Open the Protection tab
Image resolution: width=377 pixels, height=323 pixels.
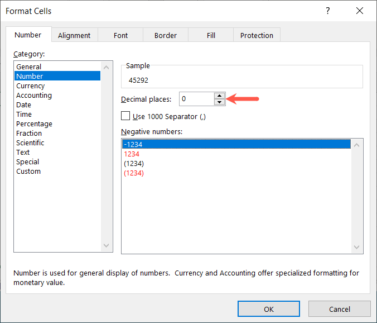coord(257,35)
